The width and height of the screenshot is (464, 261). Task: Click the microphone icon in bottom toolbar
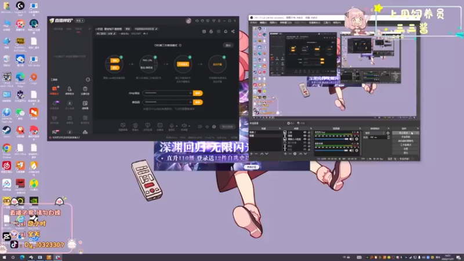pyautogui.click(x=171, y=126)
